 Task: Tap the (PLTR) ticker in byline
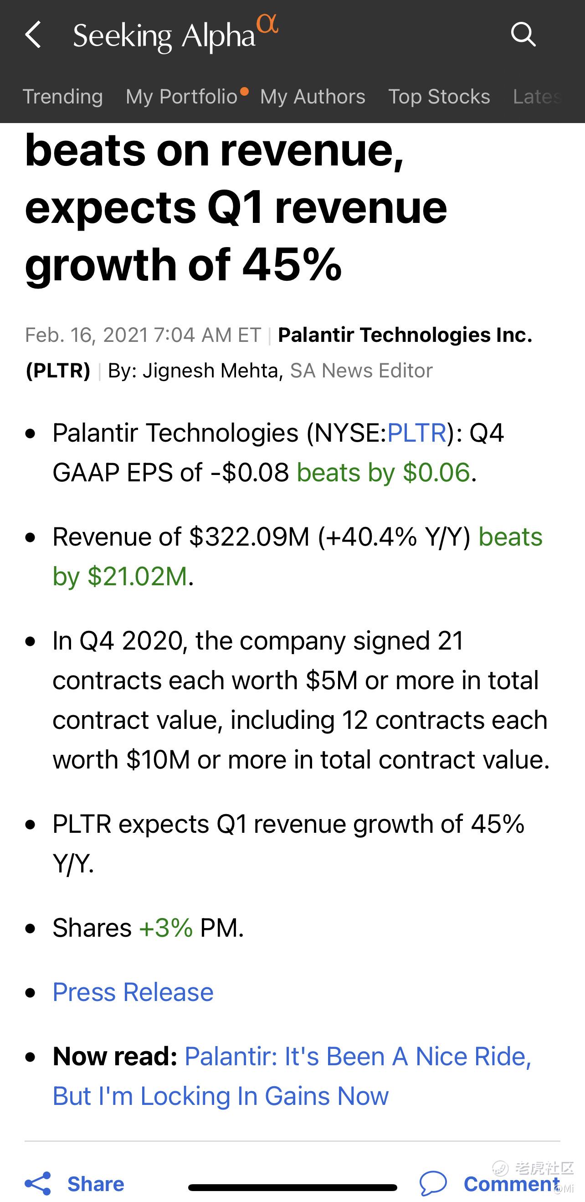point(58,371)
